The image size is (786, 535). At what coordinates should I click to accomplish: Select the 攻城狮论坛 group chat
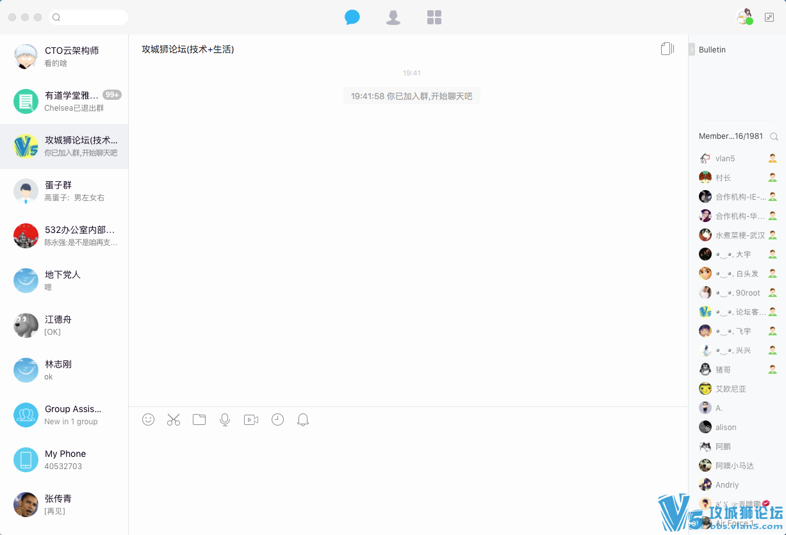pos(64,147)
